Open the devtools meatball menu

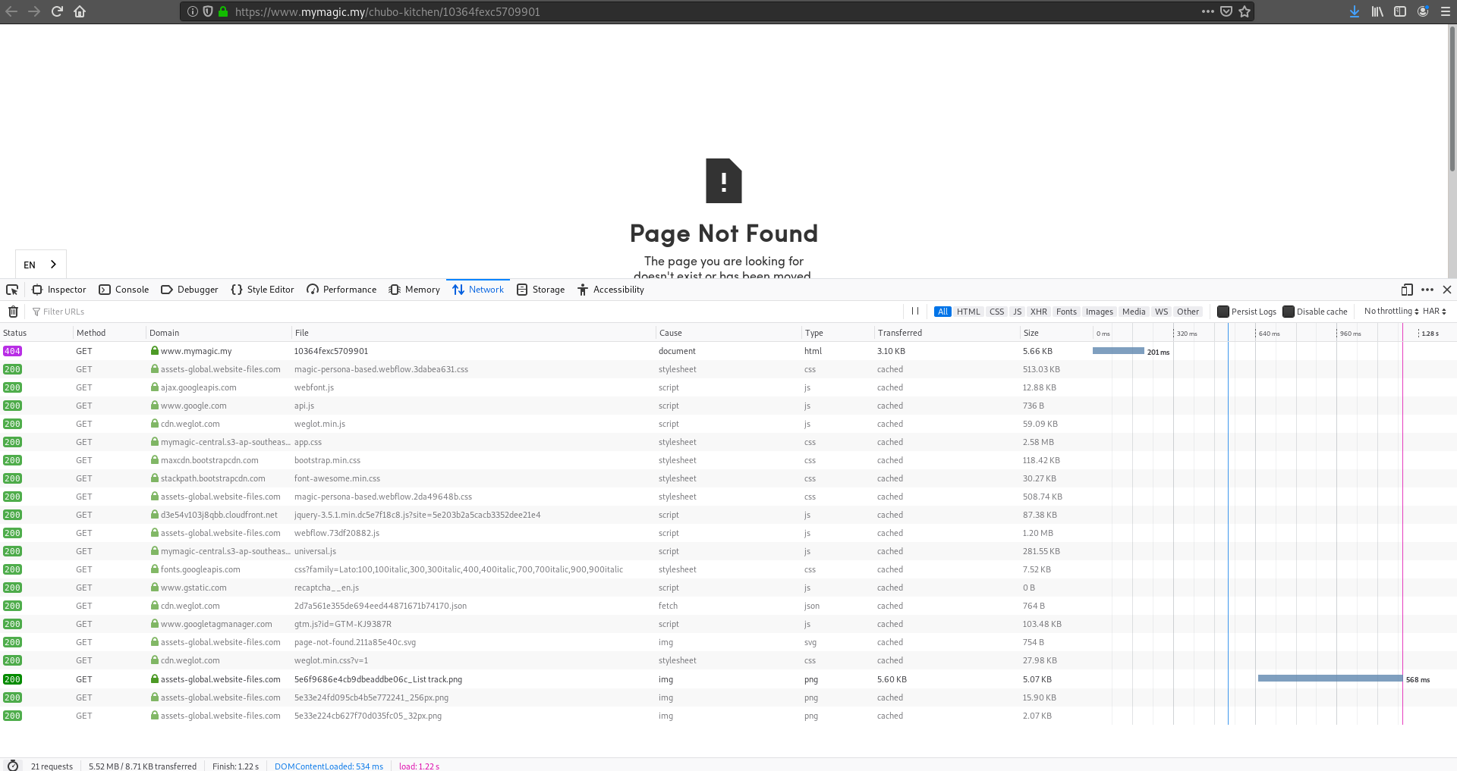point(1427,290)
